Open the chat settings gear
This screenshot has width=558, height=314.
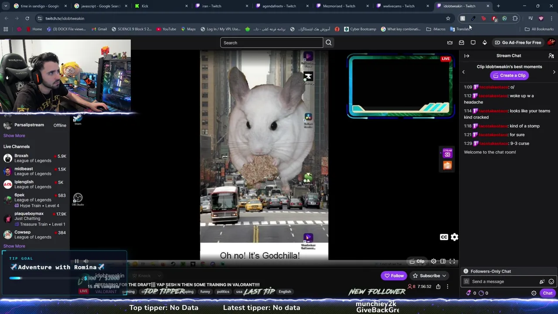point(534,293)
